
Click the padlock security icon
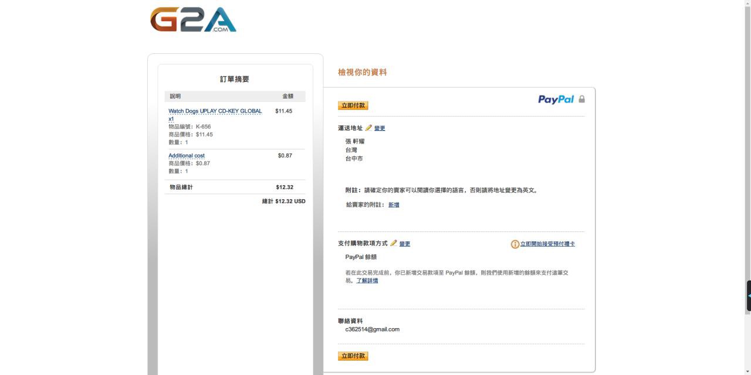581,99
